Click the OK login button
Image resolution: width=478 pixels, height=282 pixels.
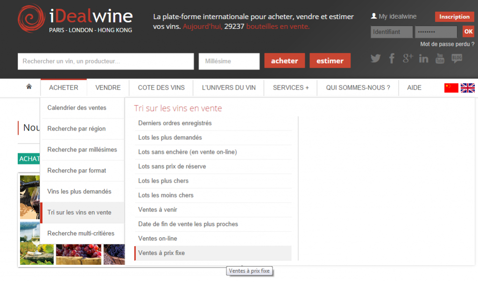468,31
